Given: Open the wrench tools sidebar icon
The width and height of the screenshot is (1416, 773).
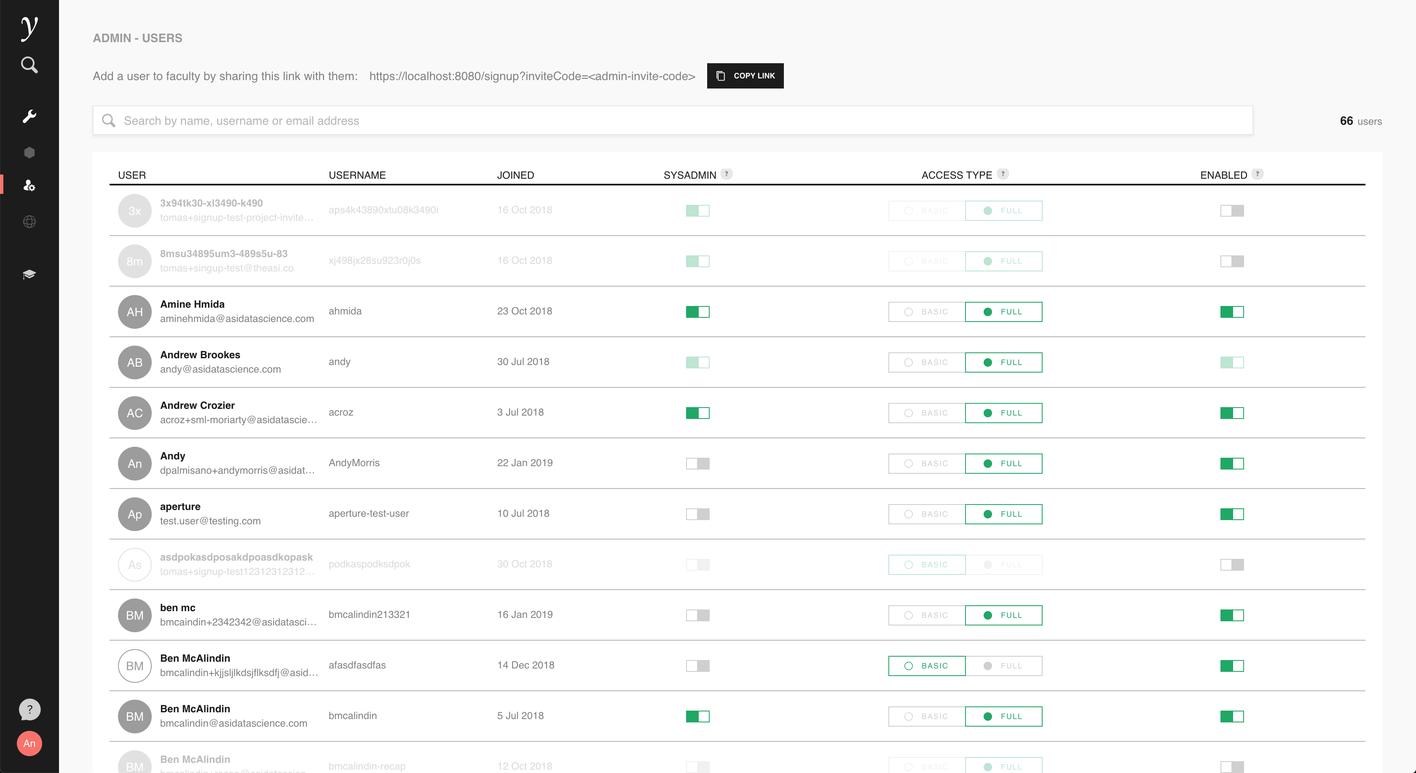Looking at the screenshot, I should point(29,116).
